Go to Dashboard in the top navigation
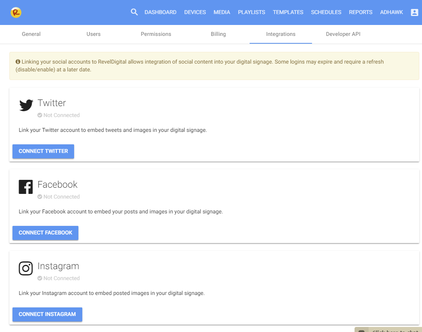The image size is (422, 332). [160, 12]
